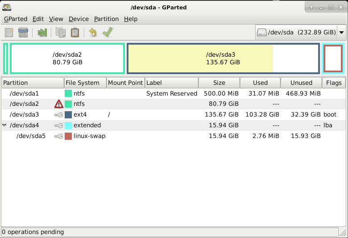Click the 15.93 GiB unused value
Screen dimensions: 348x238
click(306, 136)
